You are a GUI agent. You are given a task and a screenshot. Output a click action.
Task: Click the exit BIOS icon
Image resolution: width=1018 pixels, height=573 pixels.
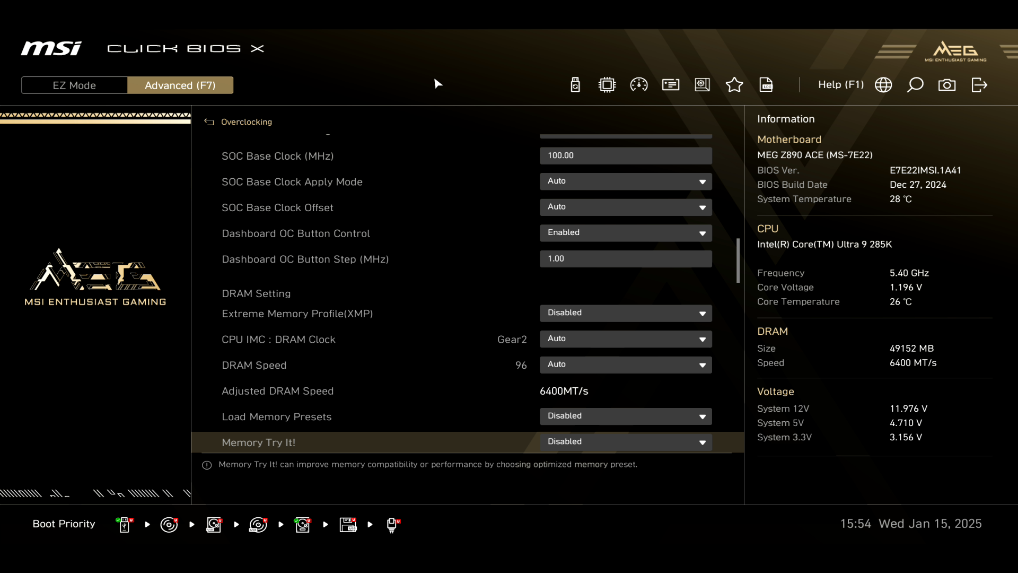979,85
